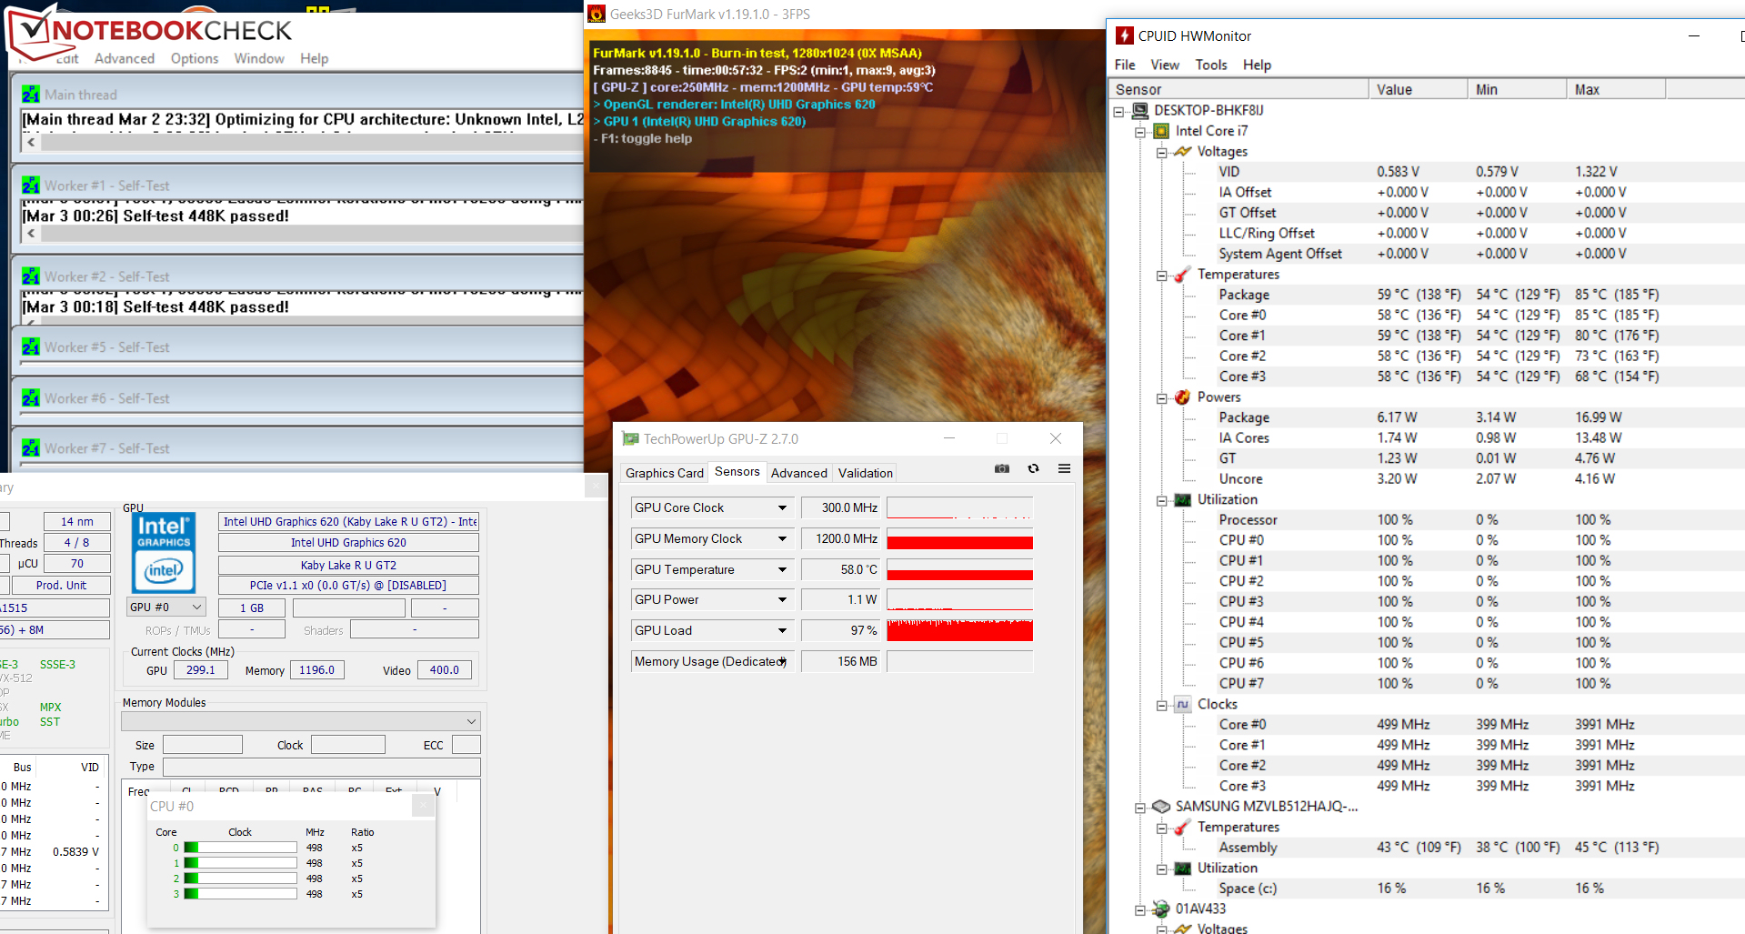Click the left scroll arrow in Main thread
This screenshot has height=934, width=1745.
(x=31, y=142)
